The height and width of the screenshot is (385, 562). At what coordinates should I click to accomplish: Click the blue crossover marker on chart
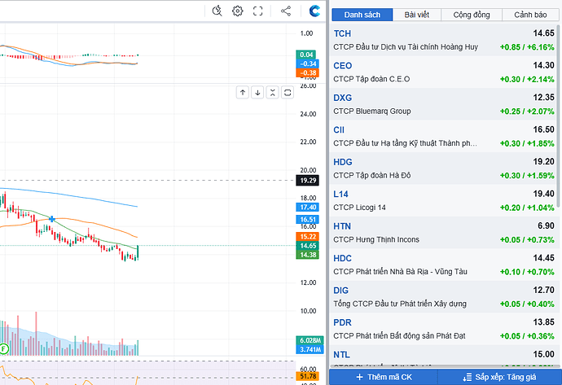click(x=52, y=219)
